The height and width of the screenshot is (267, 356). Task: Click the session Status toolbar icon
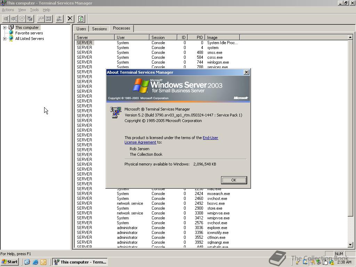49,19
